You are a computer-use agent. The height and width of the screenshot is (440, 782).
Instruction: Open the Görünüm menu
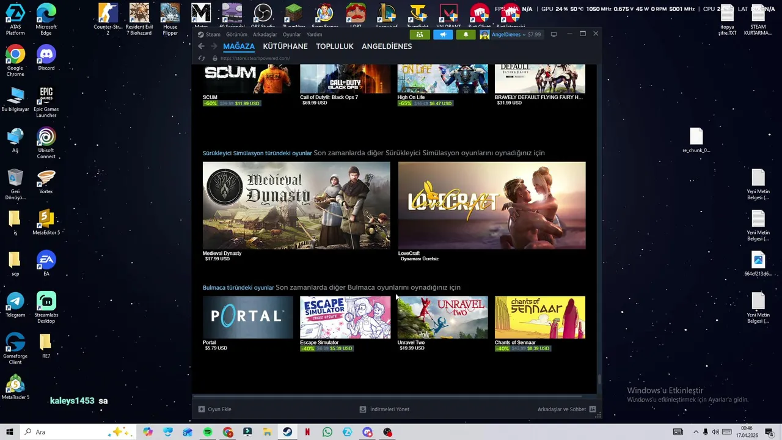pos(236,34)
